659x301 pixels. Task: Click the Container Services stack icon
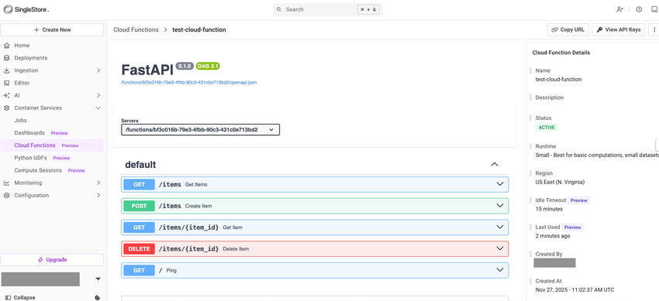point(6,108)
